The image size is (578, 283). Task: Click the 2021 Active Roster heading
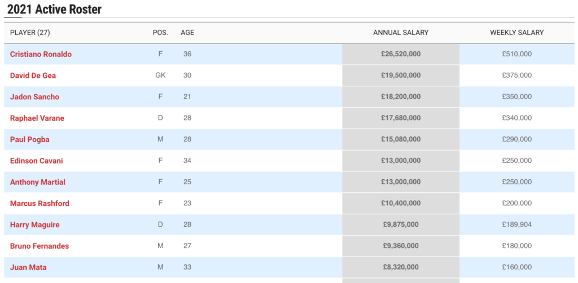(55, 10)
